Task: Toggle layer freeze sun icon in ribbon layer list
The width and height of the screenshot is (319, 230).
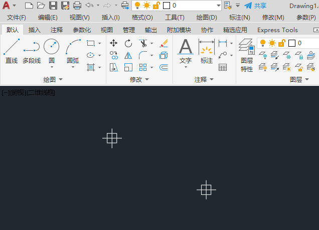Action: coord(272,43)
